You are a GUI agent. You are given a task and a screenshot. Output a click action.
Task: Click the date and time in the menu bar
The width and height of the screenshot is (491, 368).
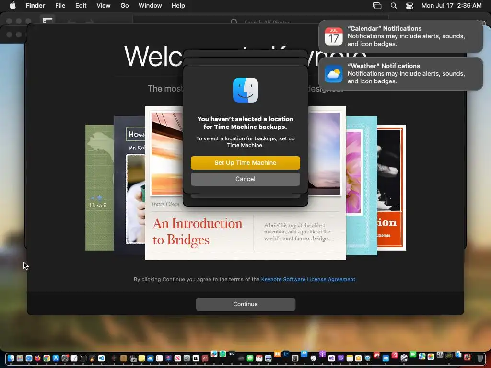click(x=451, y=6)
